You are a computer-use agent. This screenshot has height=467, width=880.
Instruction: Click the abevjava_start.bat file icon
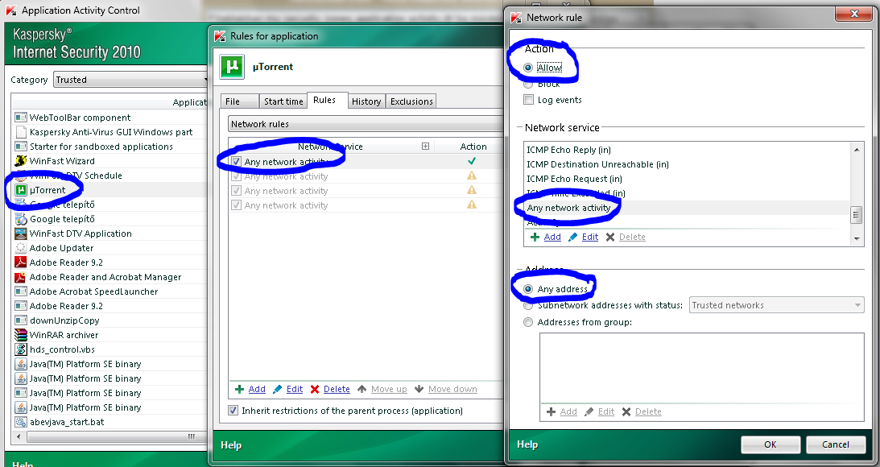point(21,422)
